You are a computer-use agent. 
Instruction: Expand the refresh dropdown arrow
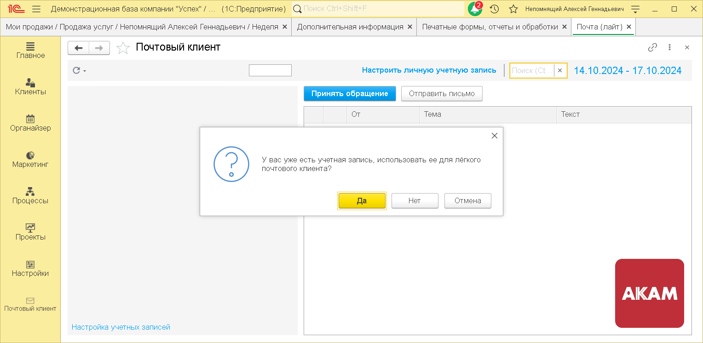(85, 71)
